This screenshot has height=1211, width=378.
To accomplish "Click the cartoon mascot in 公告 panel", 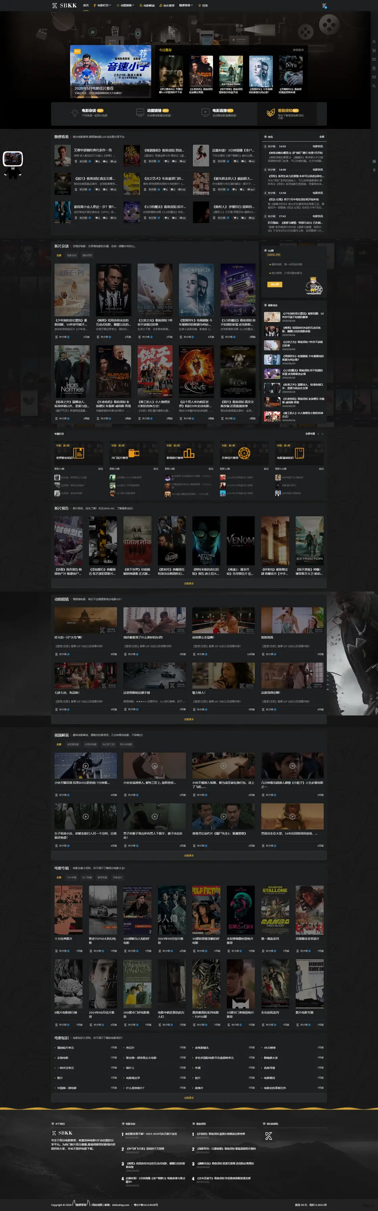I will coord(314,285).
